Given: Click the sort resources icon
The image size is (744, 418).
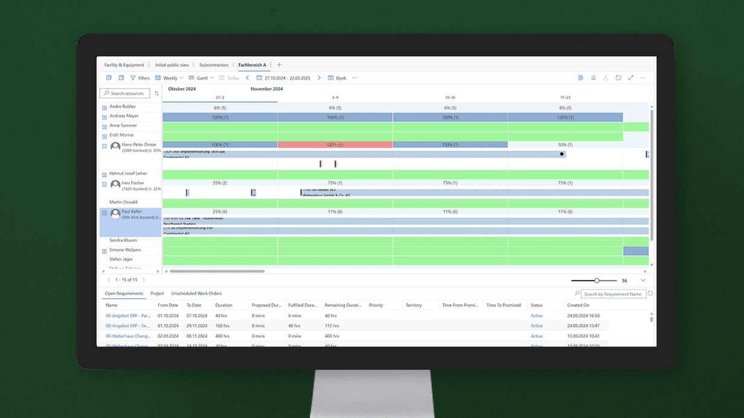Looking at the screenshot, I should click(x=156, y=93).
